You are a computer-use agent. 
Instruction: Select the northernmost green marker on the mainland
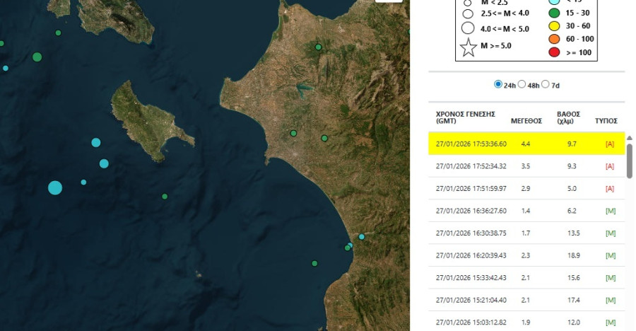(319, 47)
